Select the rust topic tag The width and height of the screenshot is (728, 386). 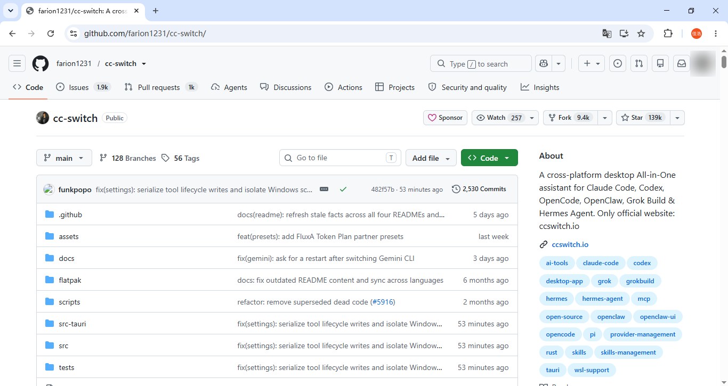click(x=552, y=352)
